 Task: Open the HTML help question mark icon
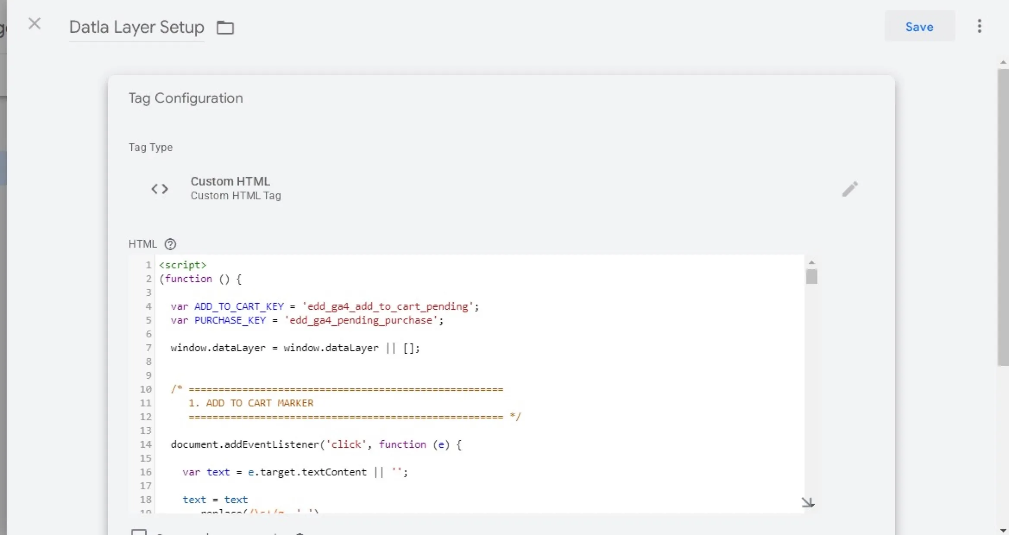pos(170,244)
